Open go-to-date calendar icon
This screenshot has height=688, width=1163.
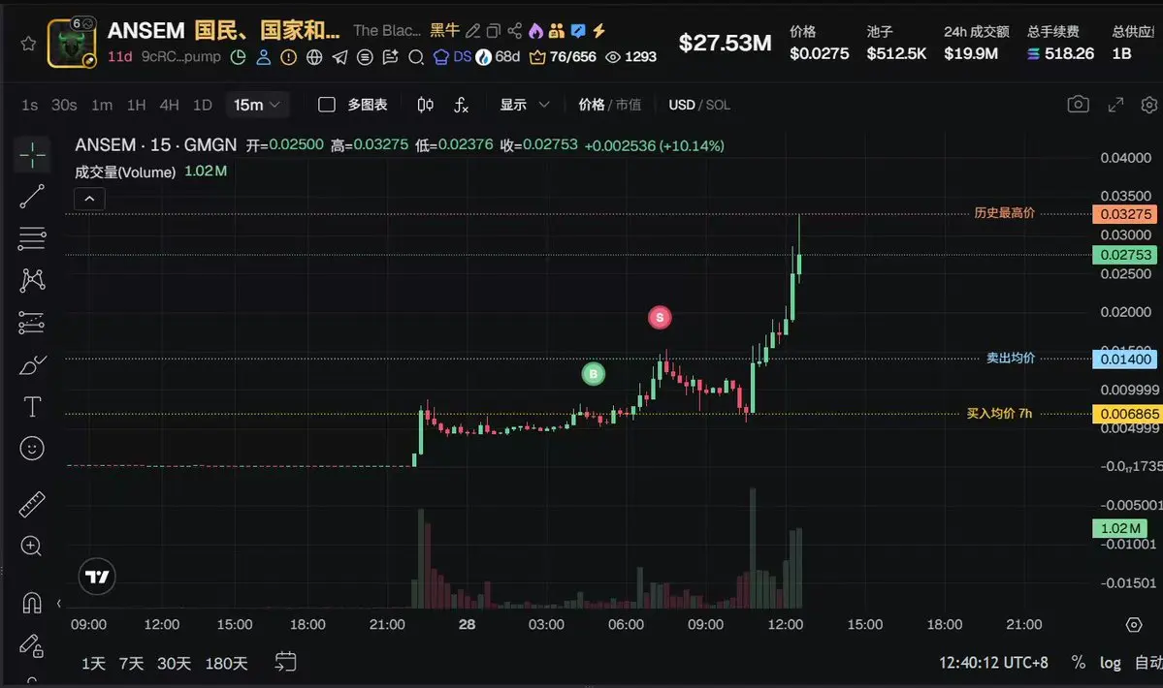(x=285, y=661)
